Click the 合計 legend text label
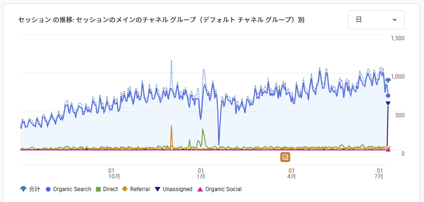This screenshot has height=202, width=424. point(35,189)
